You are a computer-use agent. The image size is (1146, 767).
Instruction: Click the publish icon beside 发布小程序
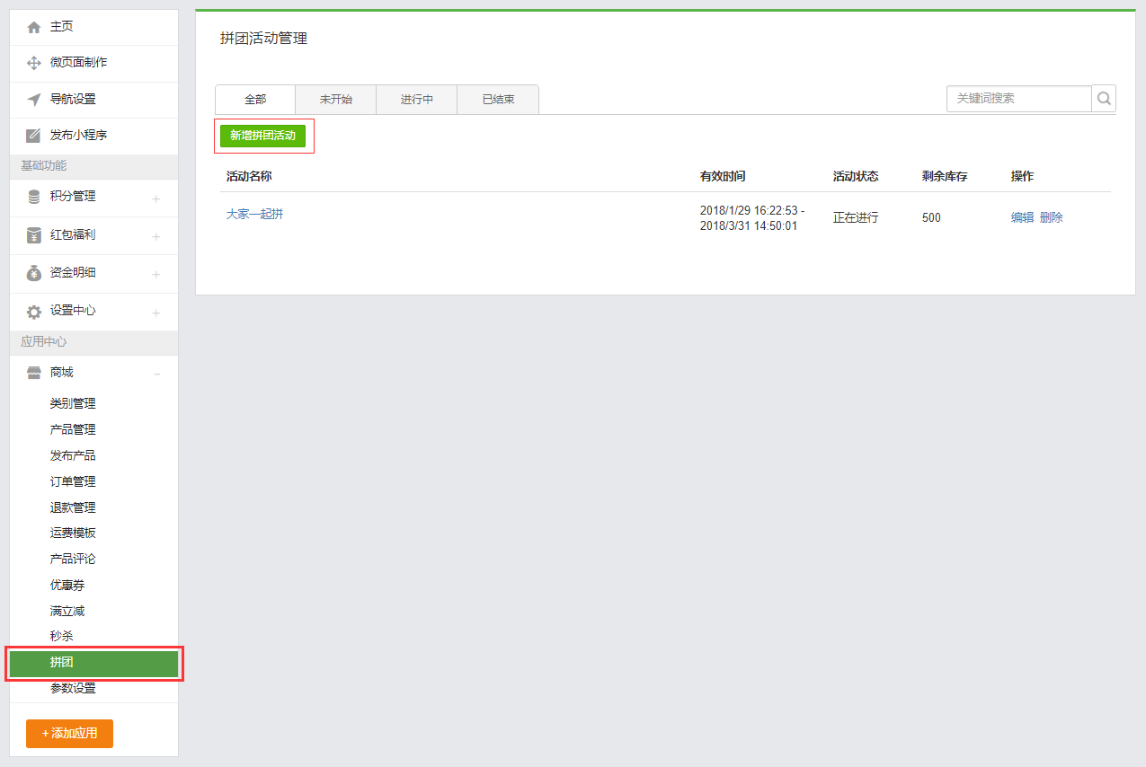click(34, 136)
